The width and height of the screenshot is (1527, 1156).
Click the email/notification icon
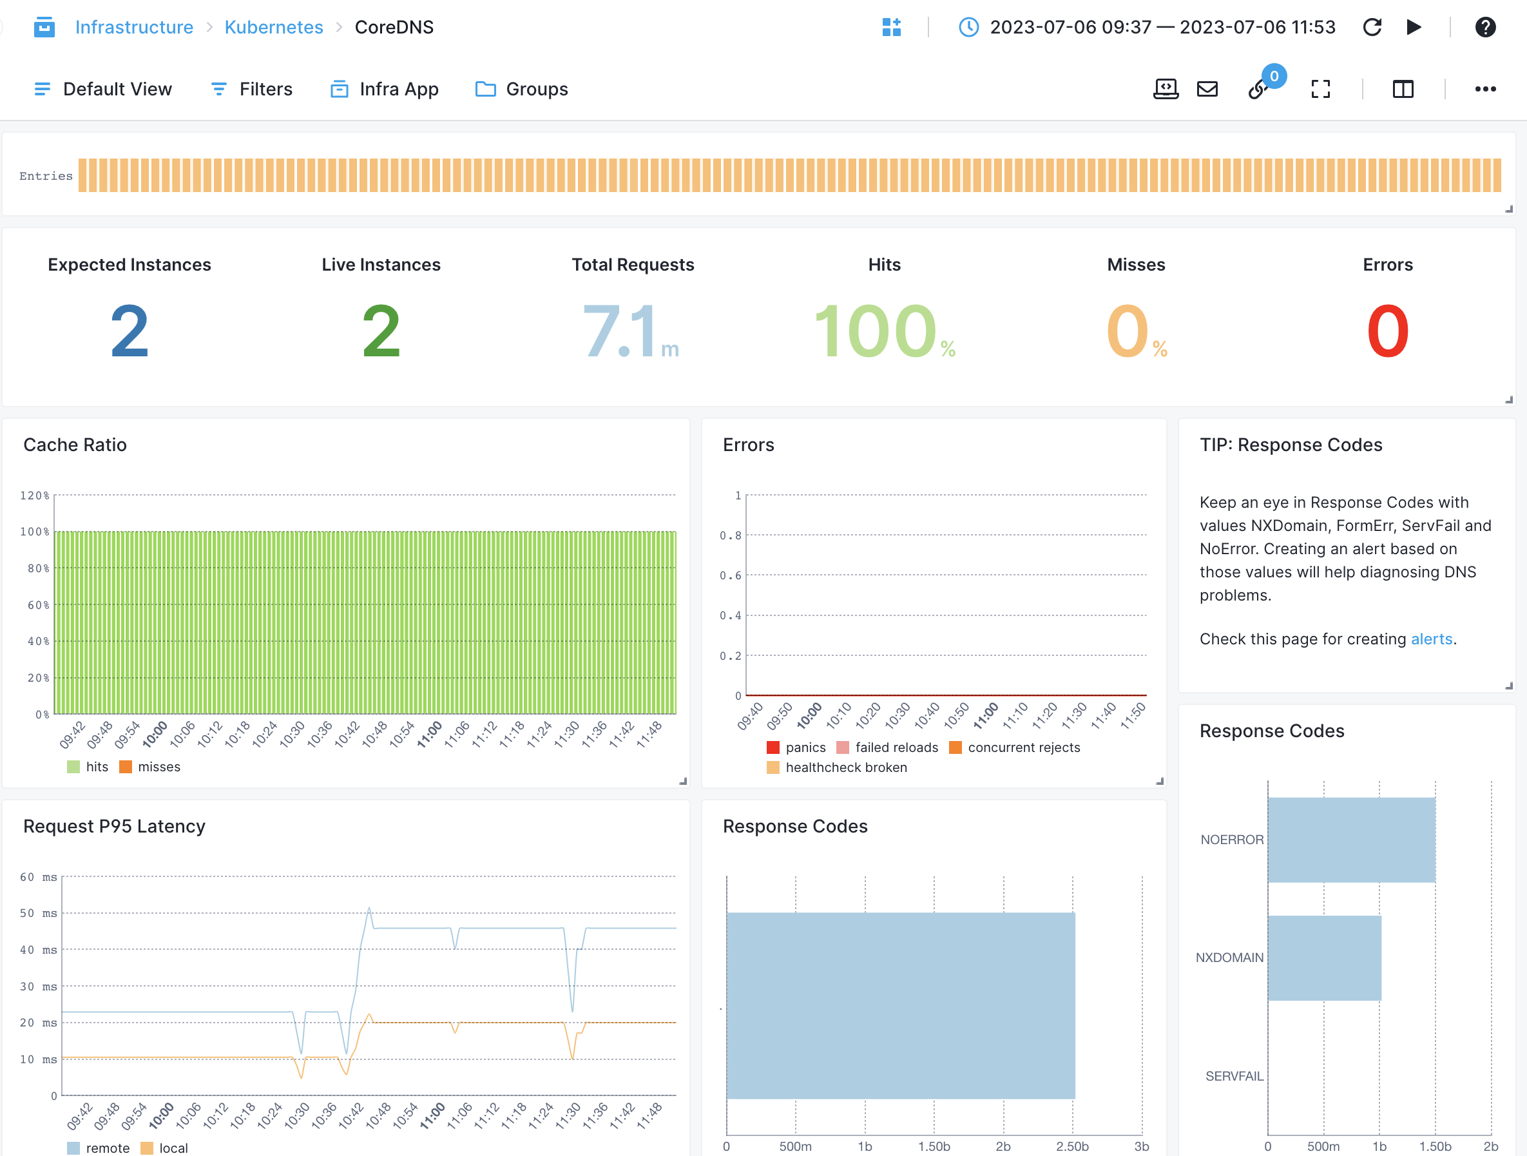tap(1208, 88)
